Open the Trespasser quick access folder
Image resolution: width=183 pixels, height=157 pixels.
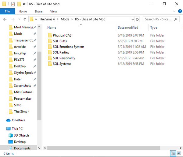[x=23, y=40]
